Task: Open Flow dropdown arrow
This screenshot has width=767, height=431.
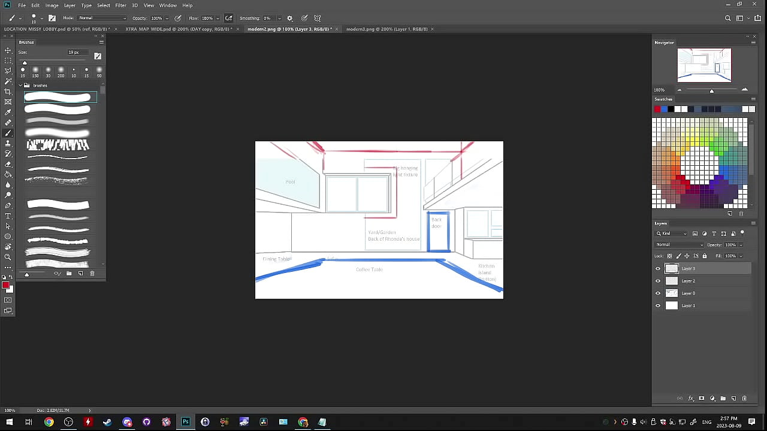Action: pos(218,18)
